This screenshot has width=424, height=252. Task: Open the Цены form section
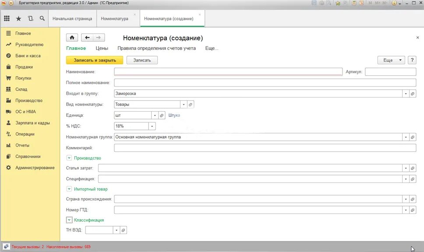pos(102,48)
